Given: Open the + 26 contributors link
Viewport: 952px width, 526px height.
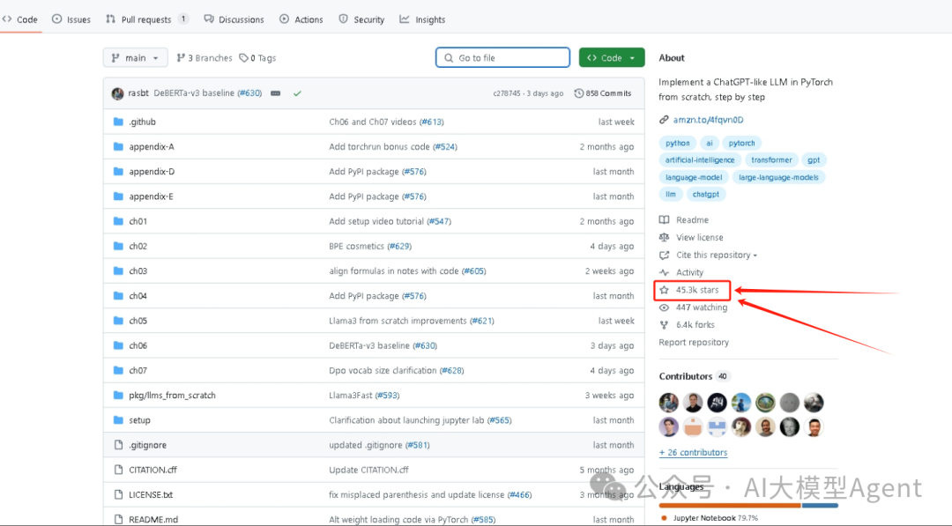Looking at the screenshot, I should point(693,453).
